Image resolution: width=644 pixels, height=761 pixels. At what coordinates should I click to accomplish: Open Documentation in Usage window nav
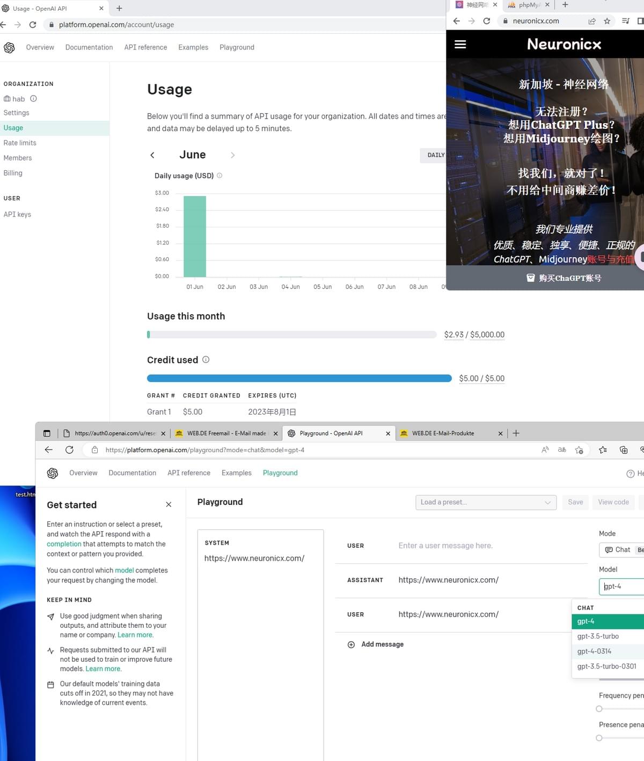pyautogui.click(x=89, y=47)
